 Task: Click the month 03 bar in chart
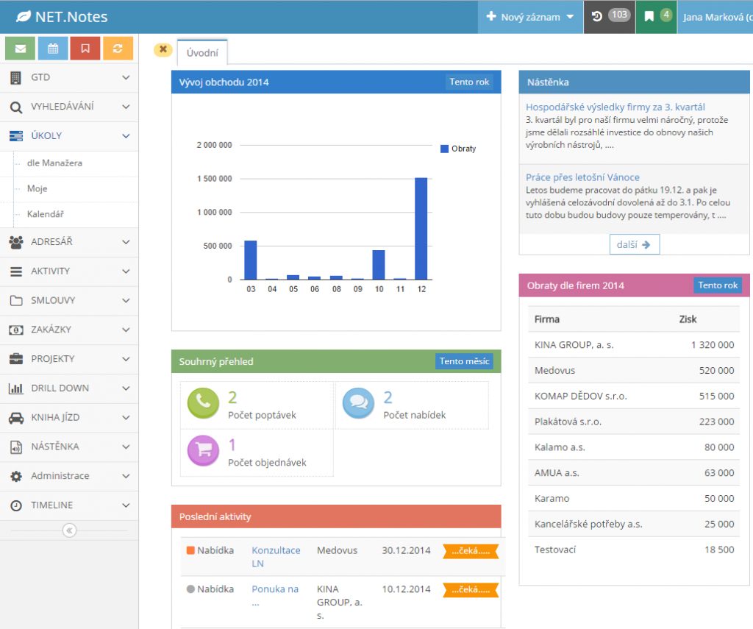click(251, 260)
